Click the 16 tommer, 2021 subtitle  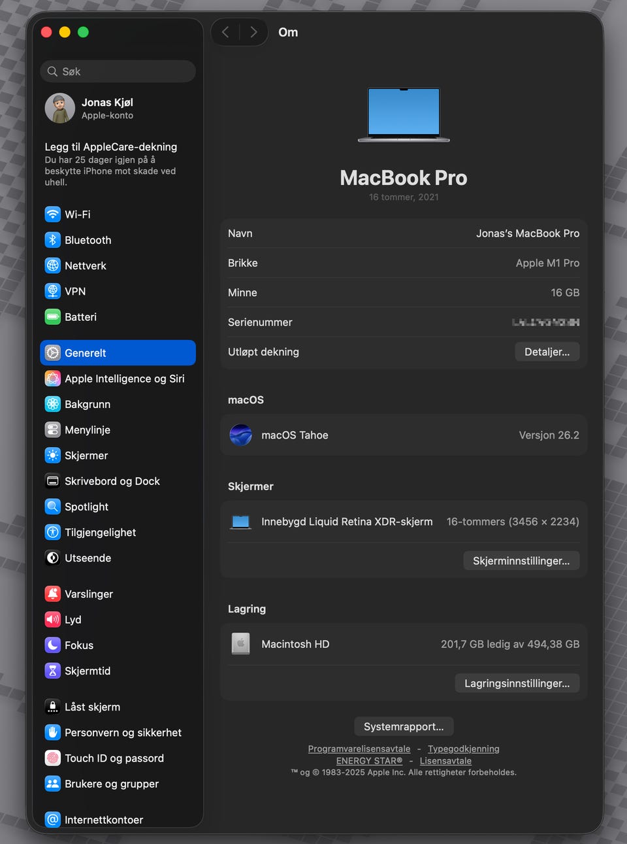(404, 197)
